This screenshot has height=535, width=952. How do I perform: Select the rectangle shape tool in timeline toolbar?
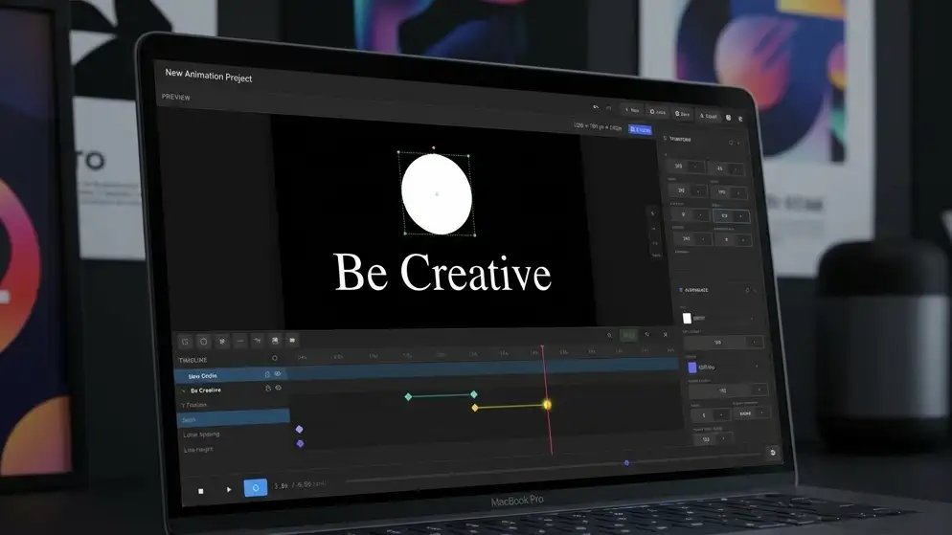pos(185,342)
